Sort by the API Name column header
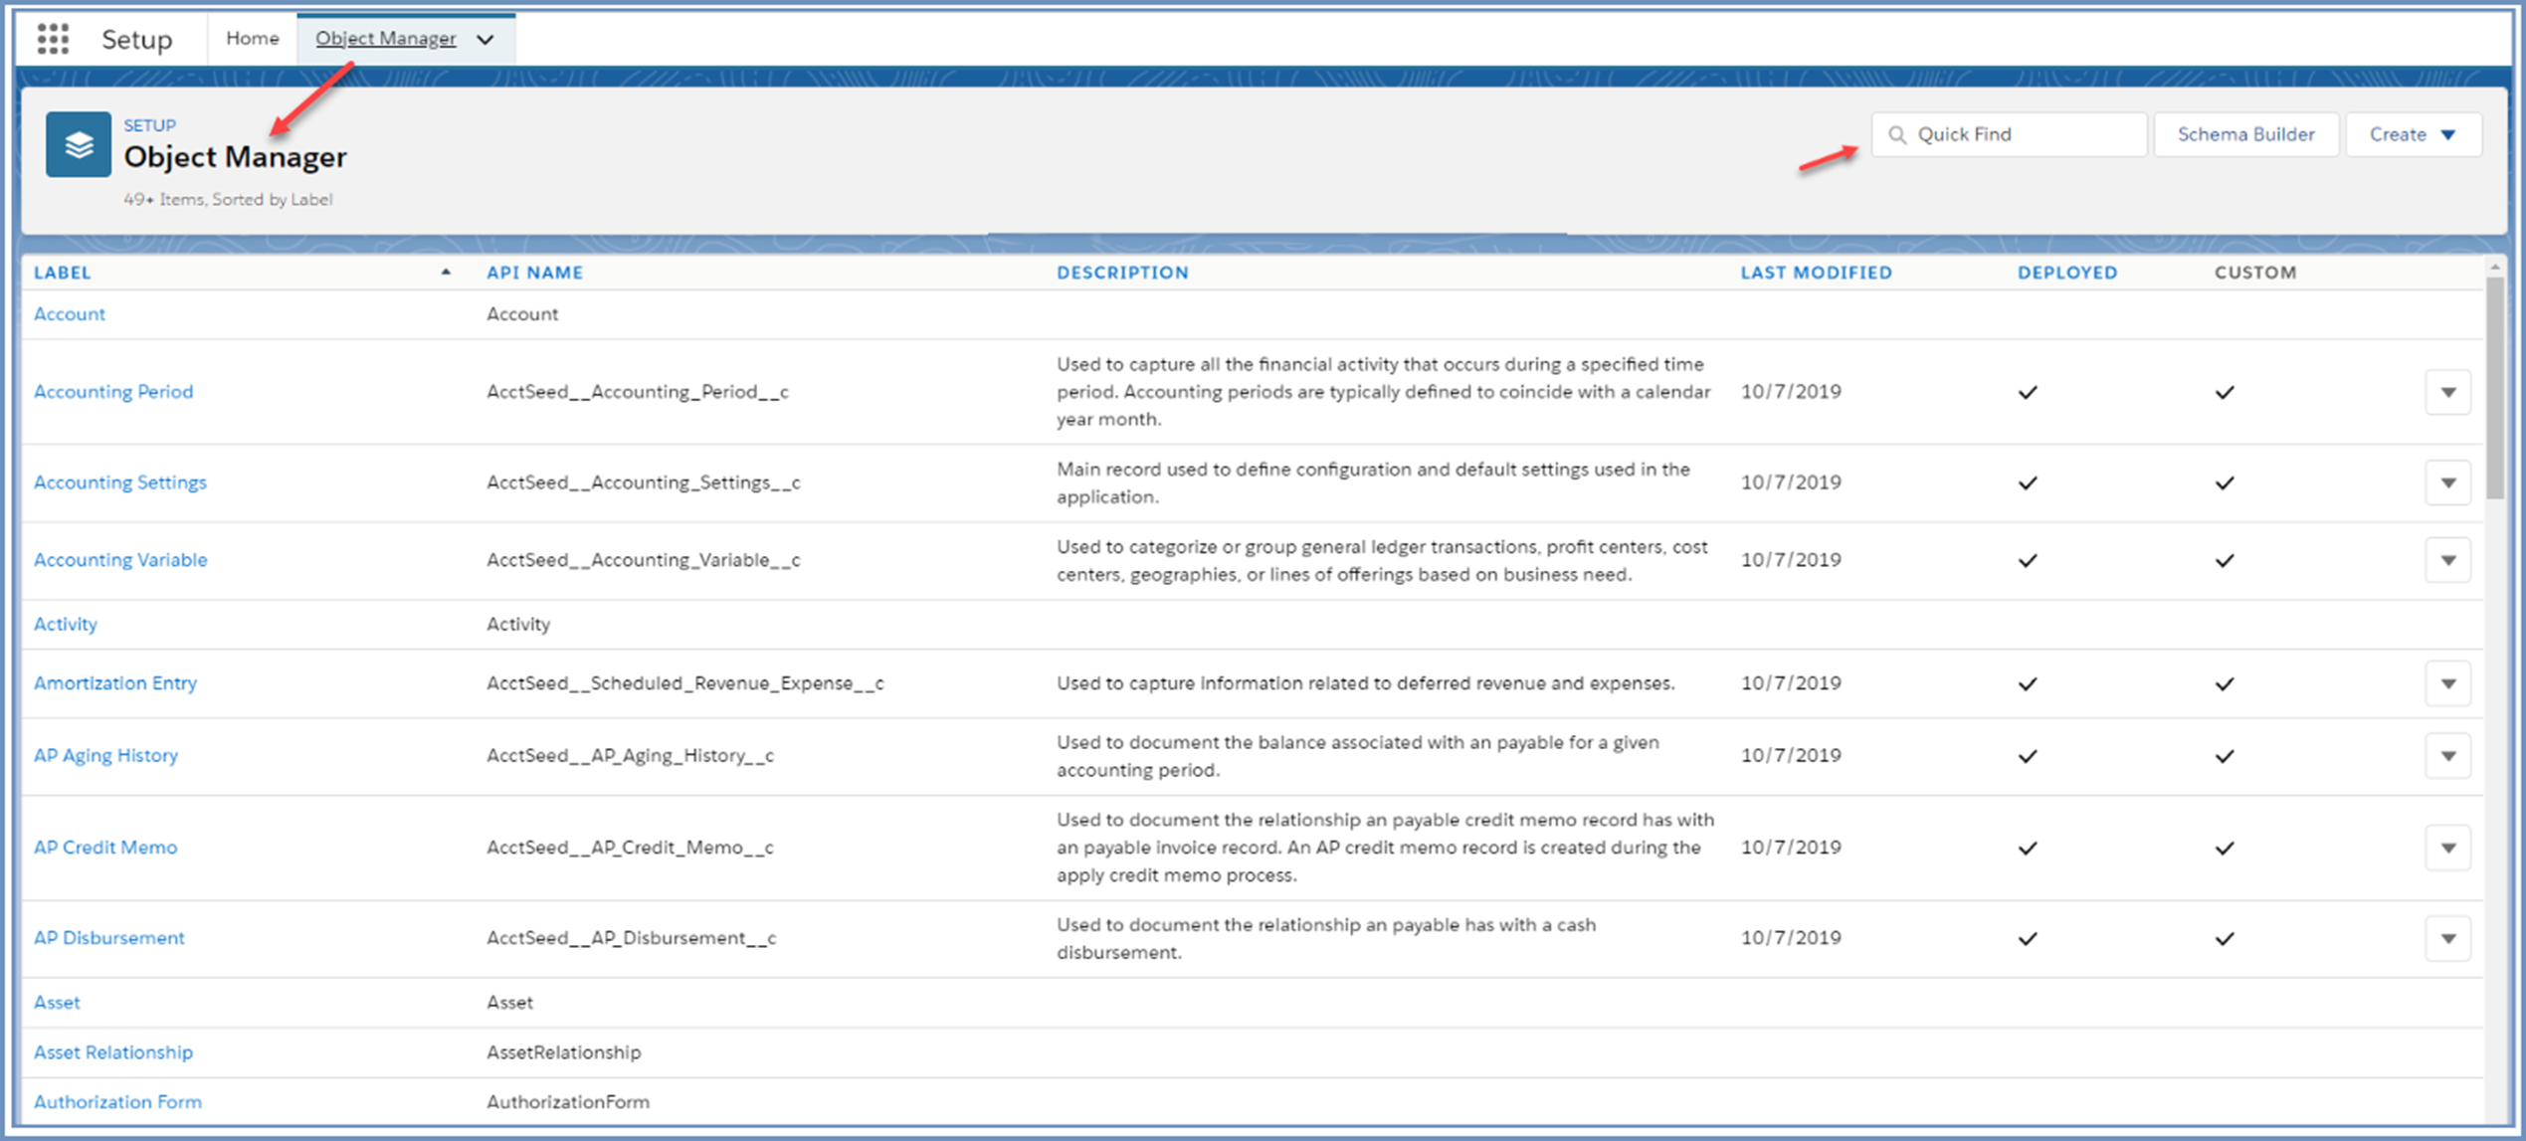2526x1141 pixels. tap(534, 273)
